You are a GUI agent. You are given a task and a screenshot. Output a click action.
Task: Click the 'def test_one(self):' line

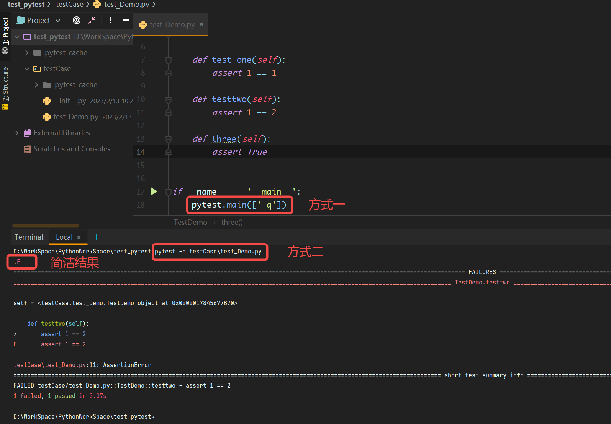coord(239,60)
